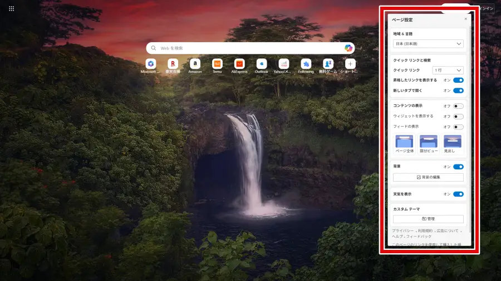Toggle 昇格したリンクを表示する switch
The image size is (501, 281).
pyautogui.click(x=458, y=80)
